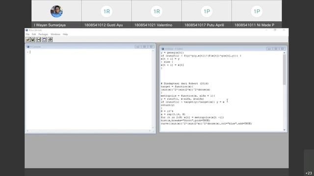Click the 'metropolis = function(x, alfa = 1){' line
The width and height of the screenshot is (314, 176).
pos(188,96)
